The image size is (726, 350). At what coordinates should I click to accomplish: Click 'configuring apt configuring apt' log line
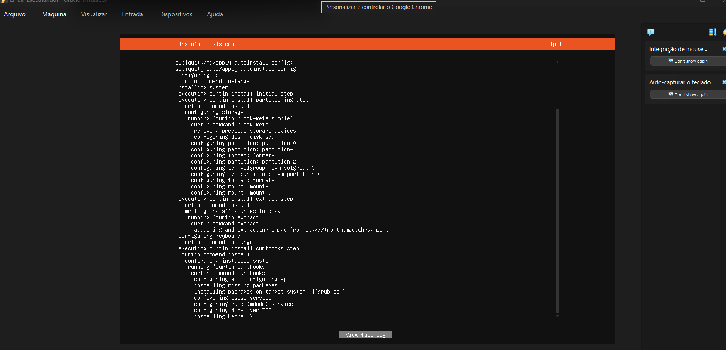[242, 279]
